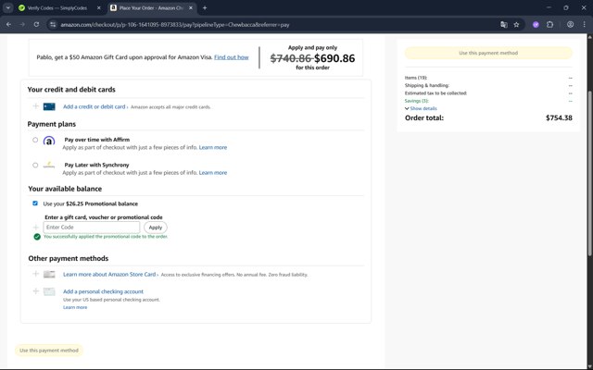Open the Chrome profile icon
This screenshot has height=370, width=593.
[570, 25]
